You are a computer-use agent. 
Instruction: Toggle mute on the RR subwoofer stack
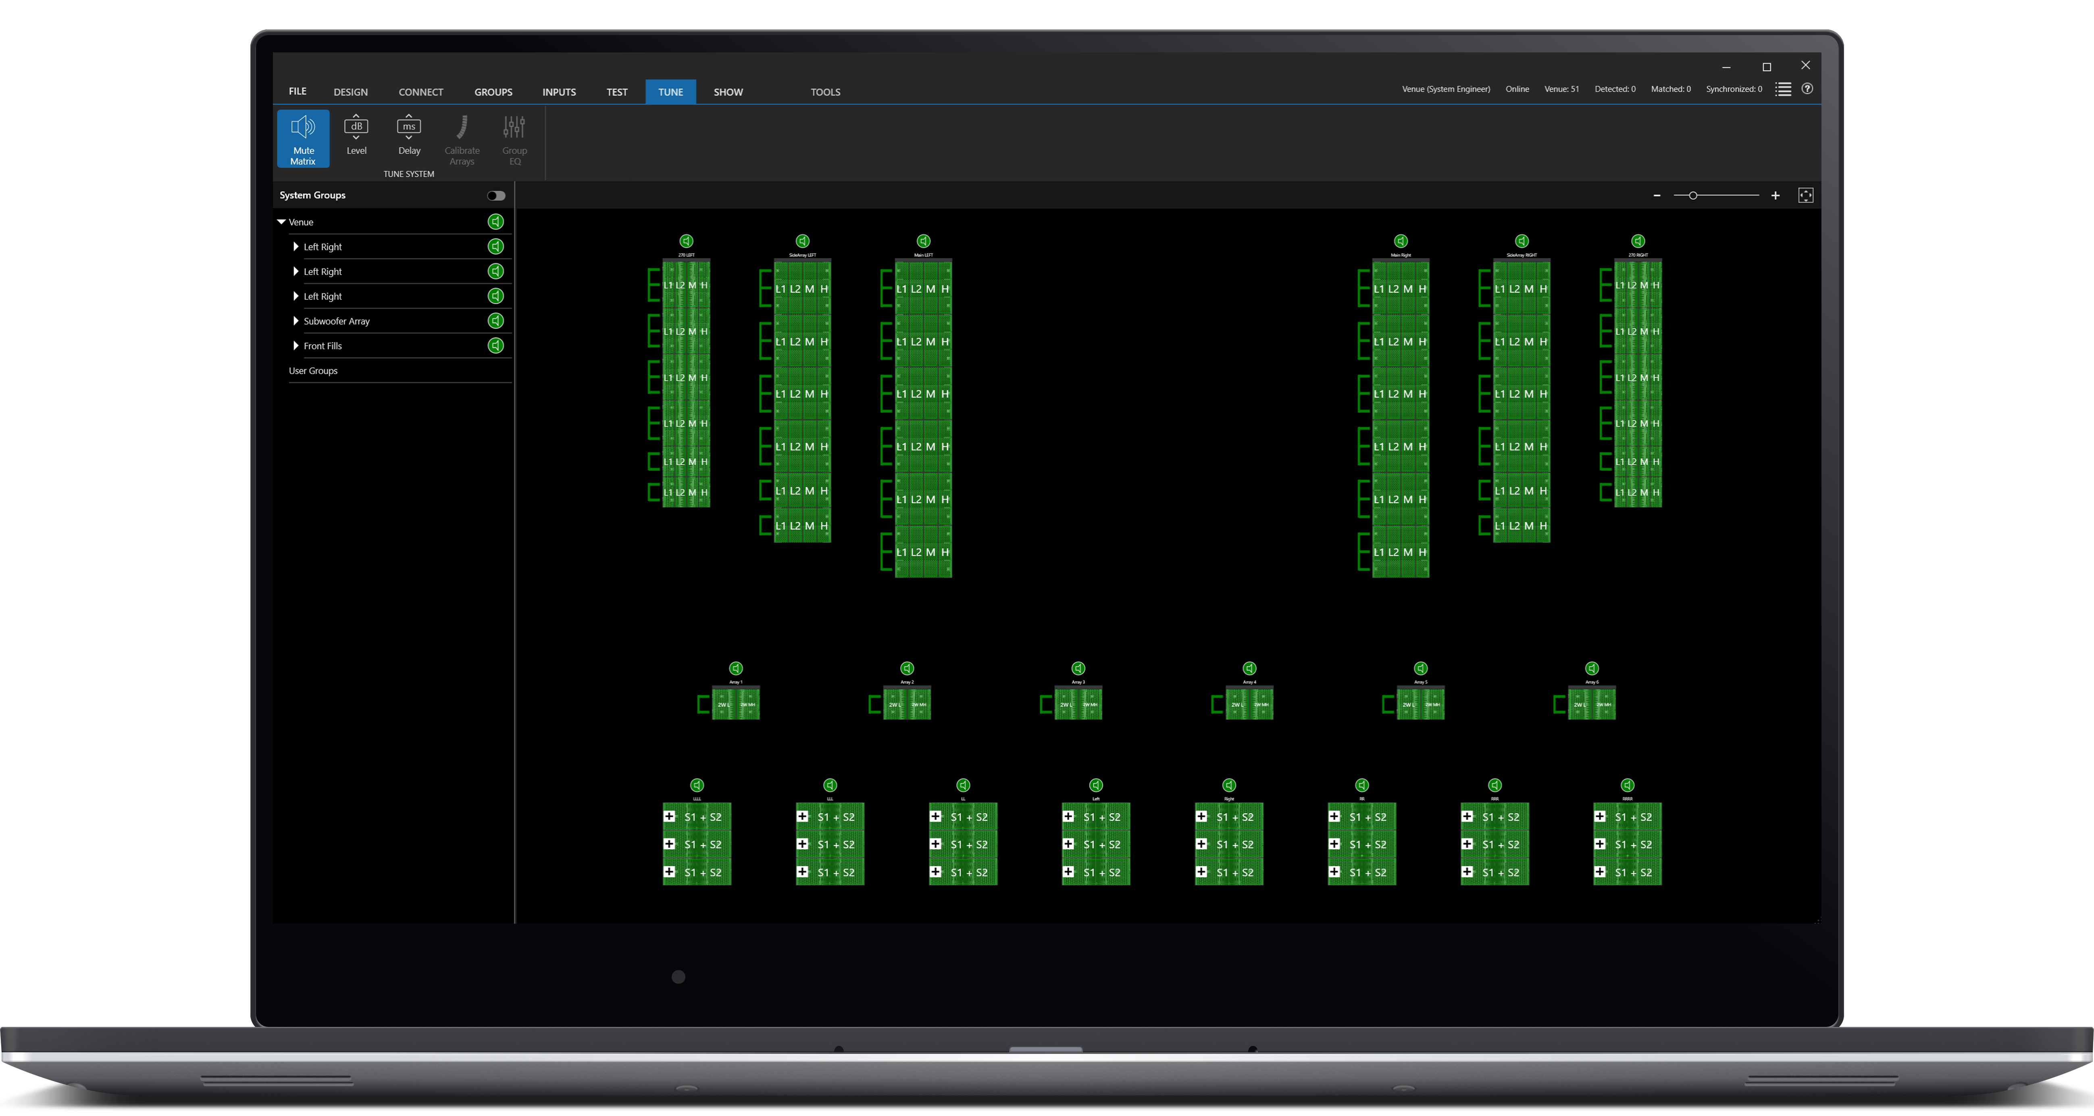pos(1362,785)
